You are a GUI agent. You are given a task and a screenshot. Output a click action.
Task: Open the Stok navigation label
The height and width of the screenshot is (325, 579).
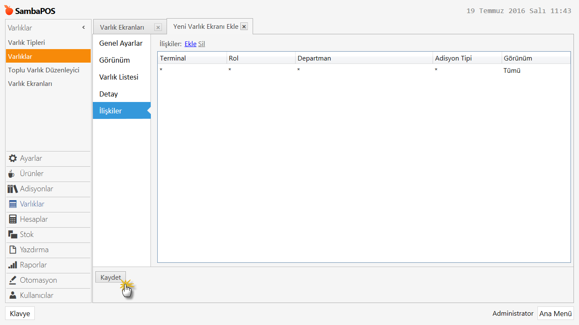click(x=27, y=234)
